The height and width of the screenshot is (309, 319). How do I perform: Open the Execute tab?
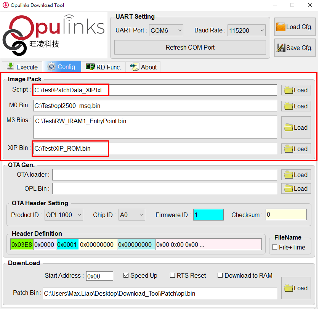(x=22, y=66)
